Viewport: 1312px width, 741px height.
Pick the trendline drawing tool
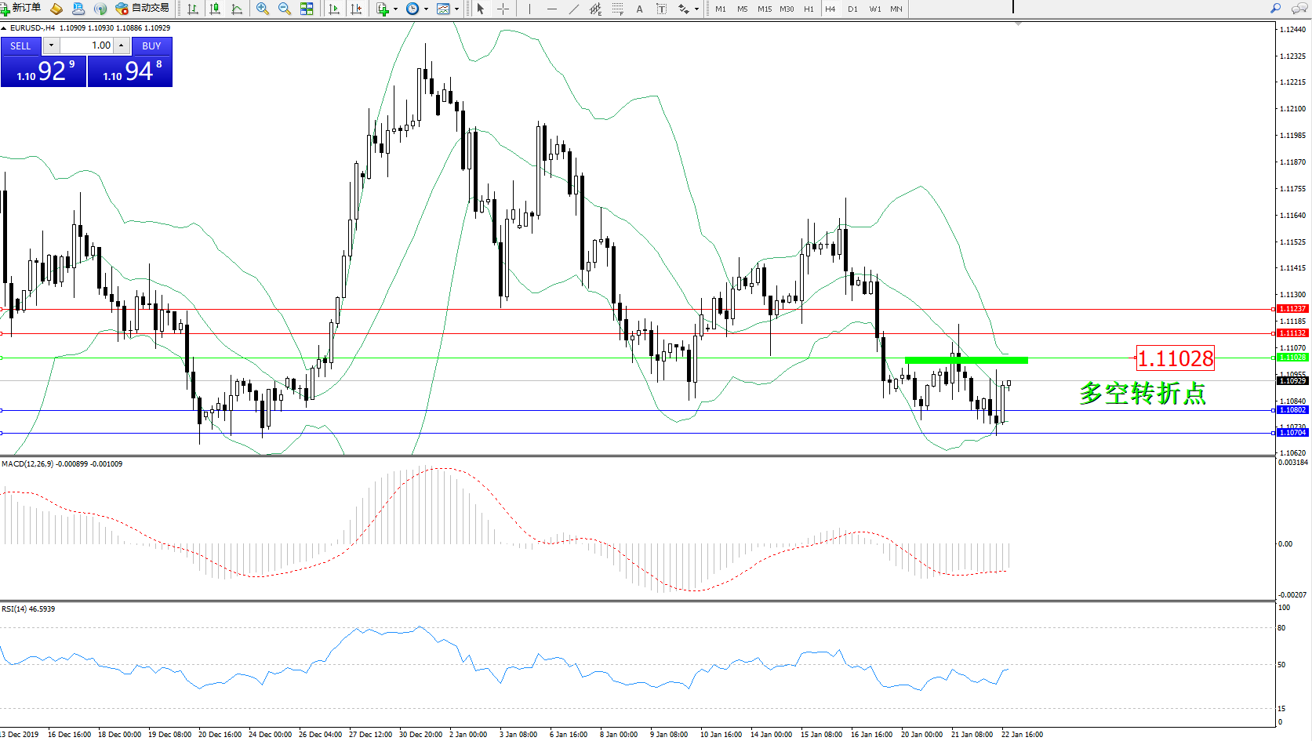[x=574, y=9]
